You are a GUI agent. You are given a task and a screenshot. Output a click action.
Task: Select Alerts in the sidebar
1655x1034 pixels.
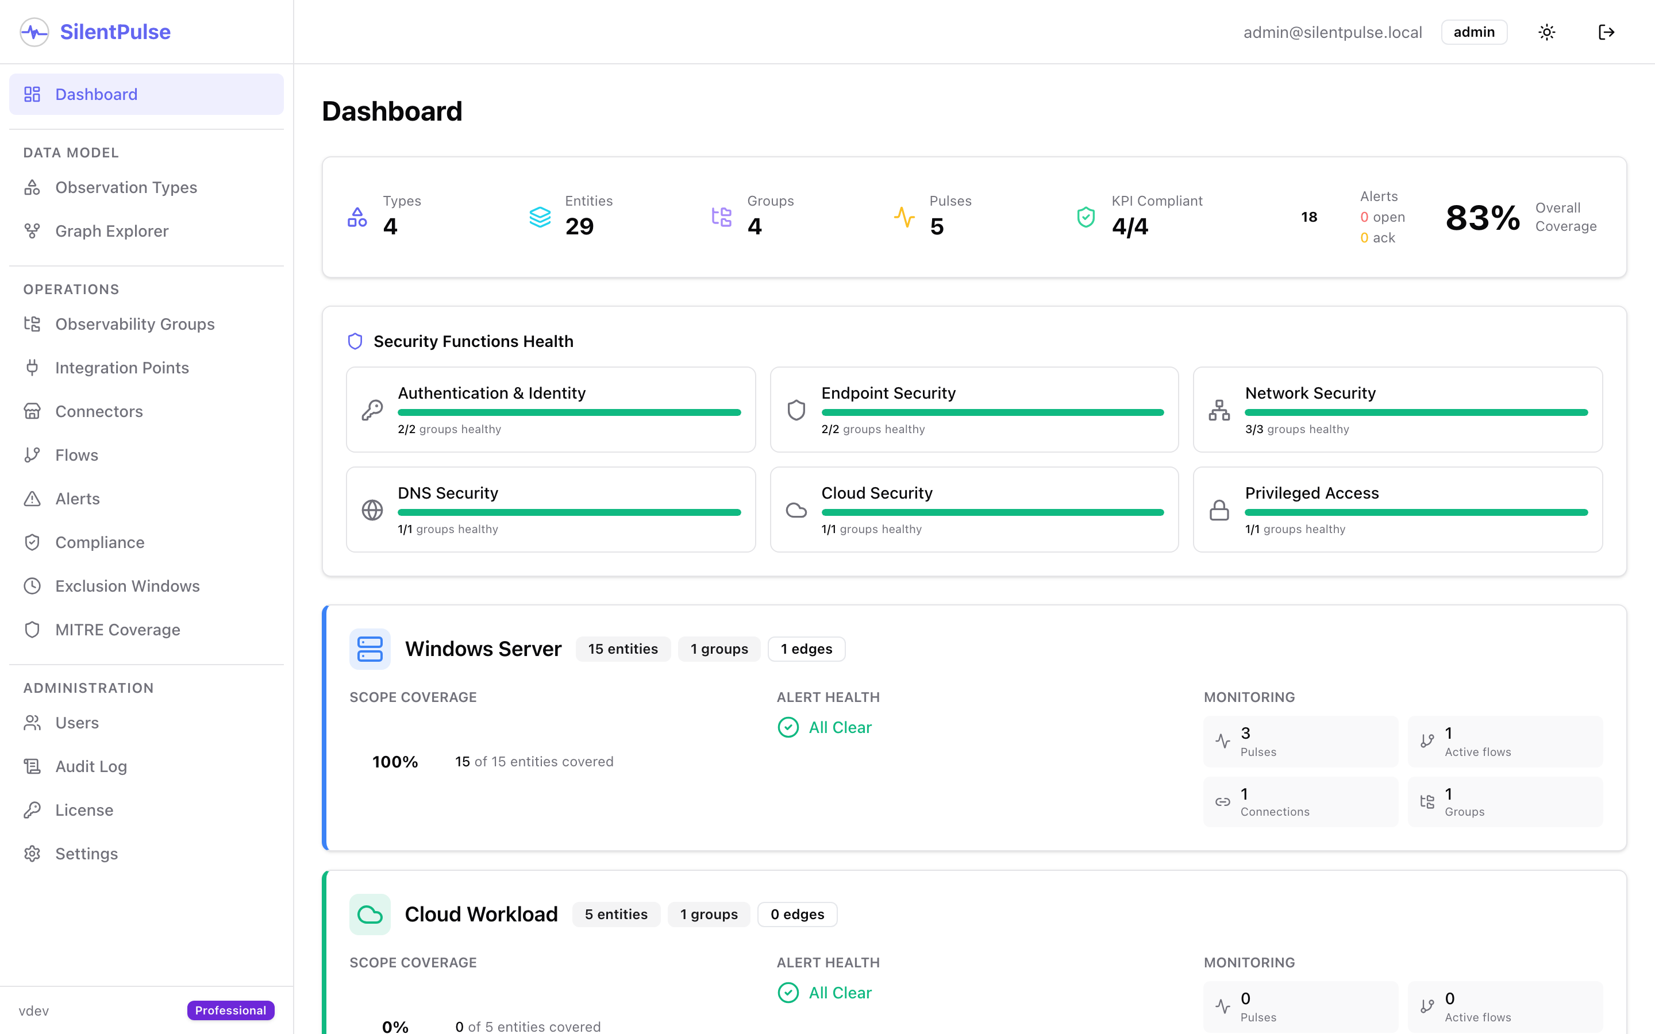coord(147,499)
